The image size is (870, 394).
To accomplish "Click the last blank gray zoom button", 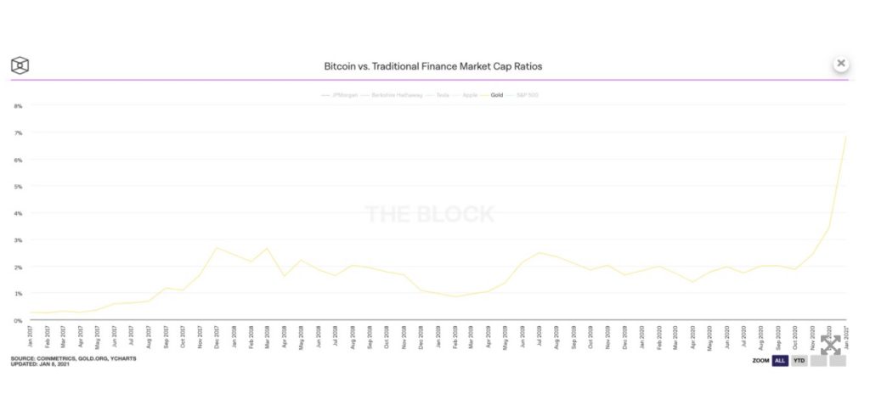I will click(x=838, y=361).
